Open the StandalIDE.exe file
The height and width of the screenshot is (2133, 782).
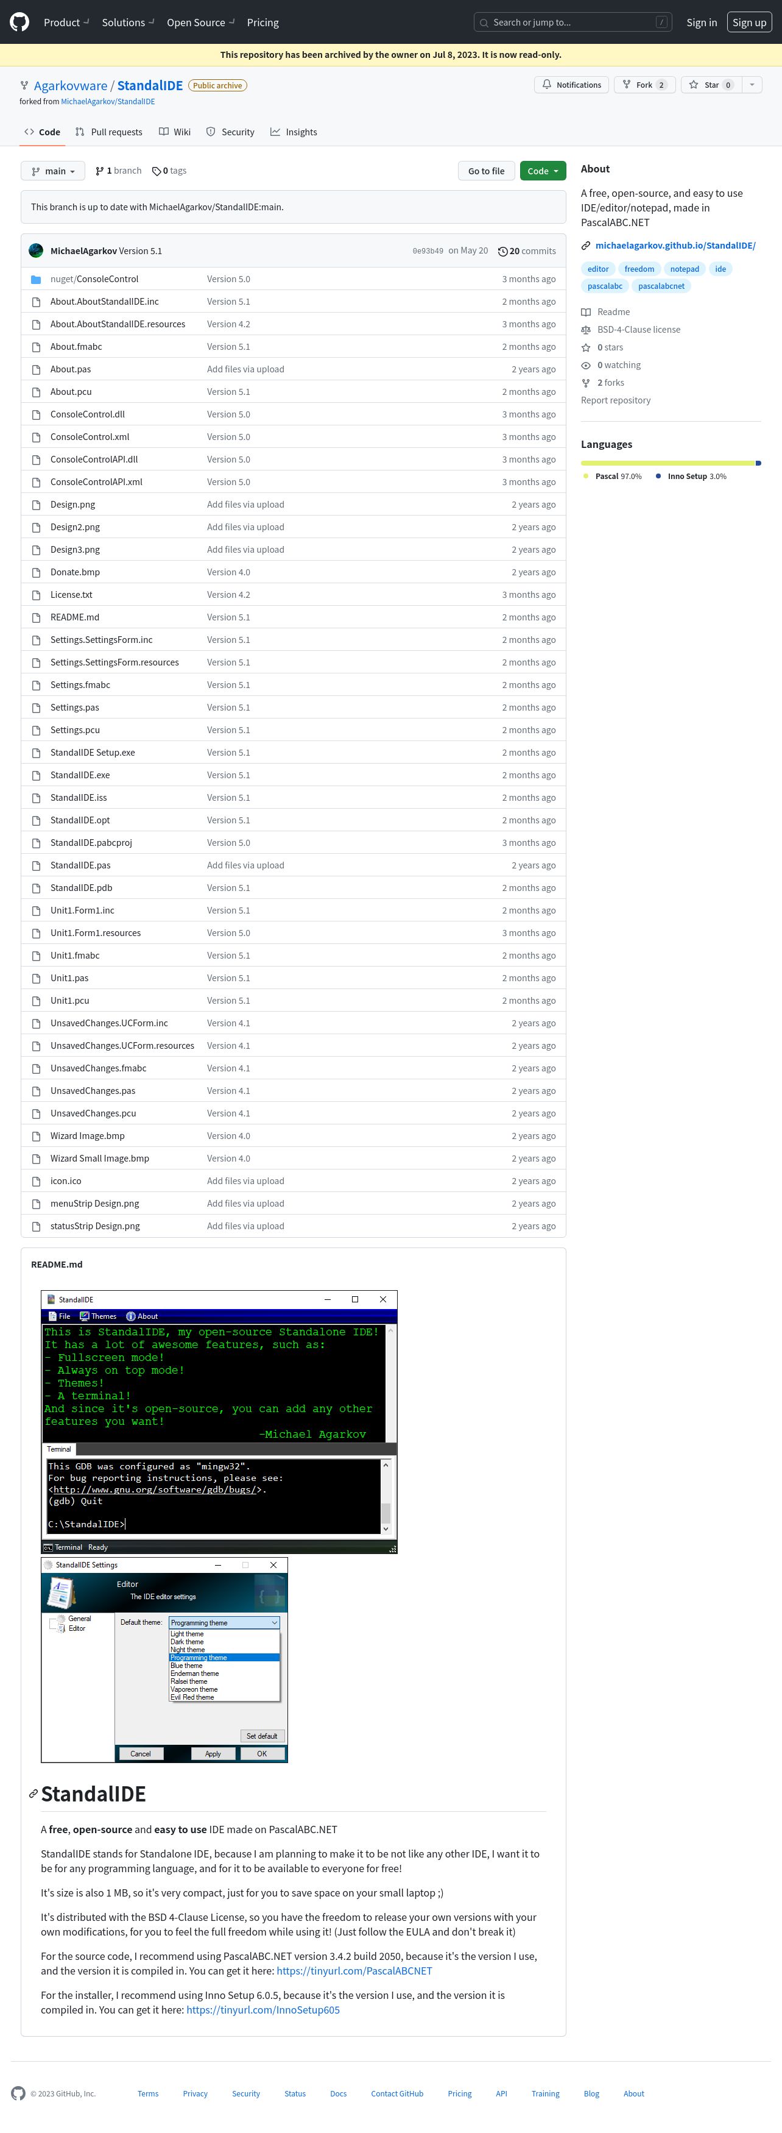click(79, 775)
